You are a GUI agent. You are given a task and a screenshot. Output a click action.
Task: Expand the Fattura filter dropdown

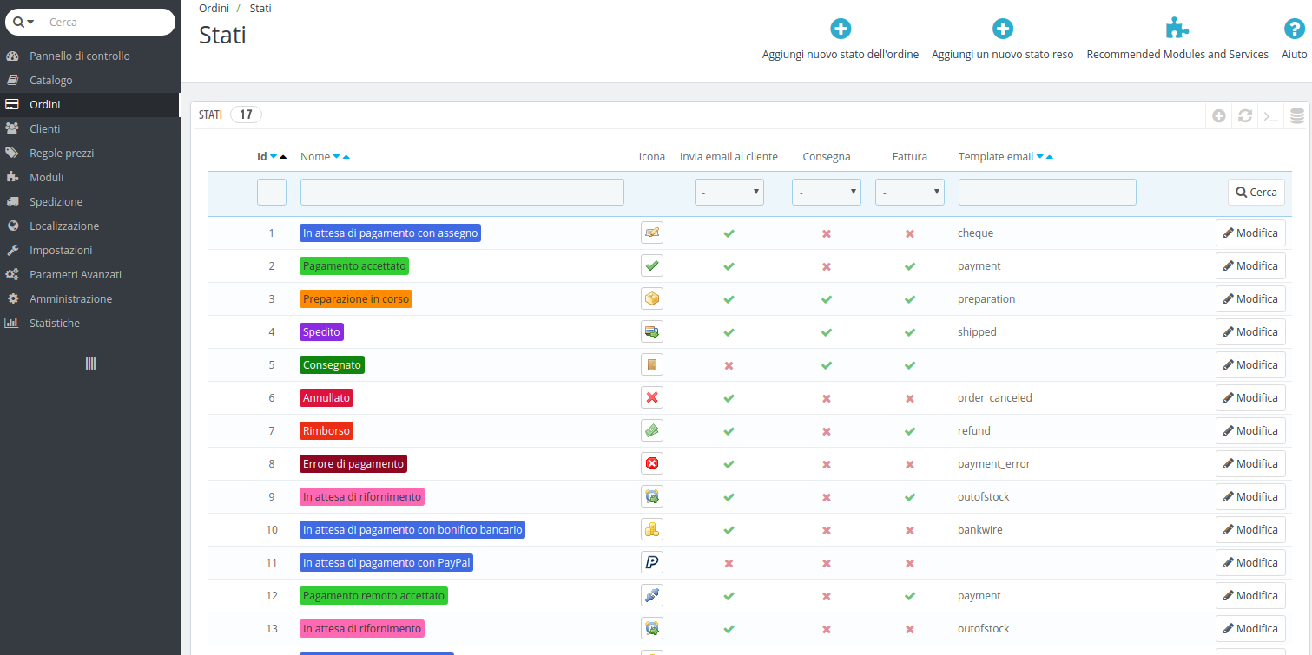(x=909, y=192)
